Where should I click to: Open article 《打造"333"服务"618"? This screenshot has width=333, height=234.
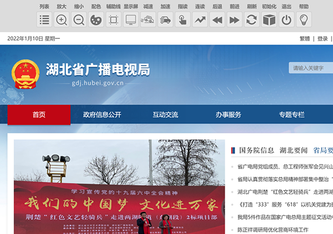coord(285,205)
